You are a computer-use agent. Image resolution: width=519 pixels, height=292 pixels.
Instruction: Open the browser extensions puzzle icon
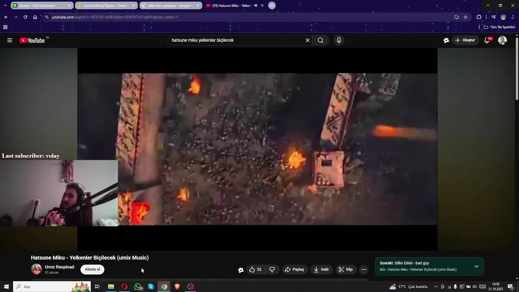(x=479, y=17)
